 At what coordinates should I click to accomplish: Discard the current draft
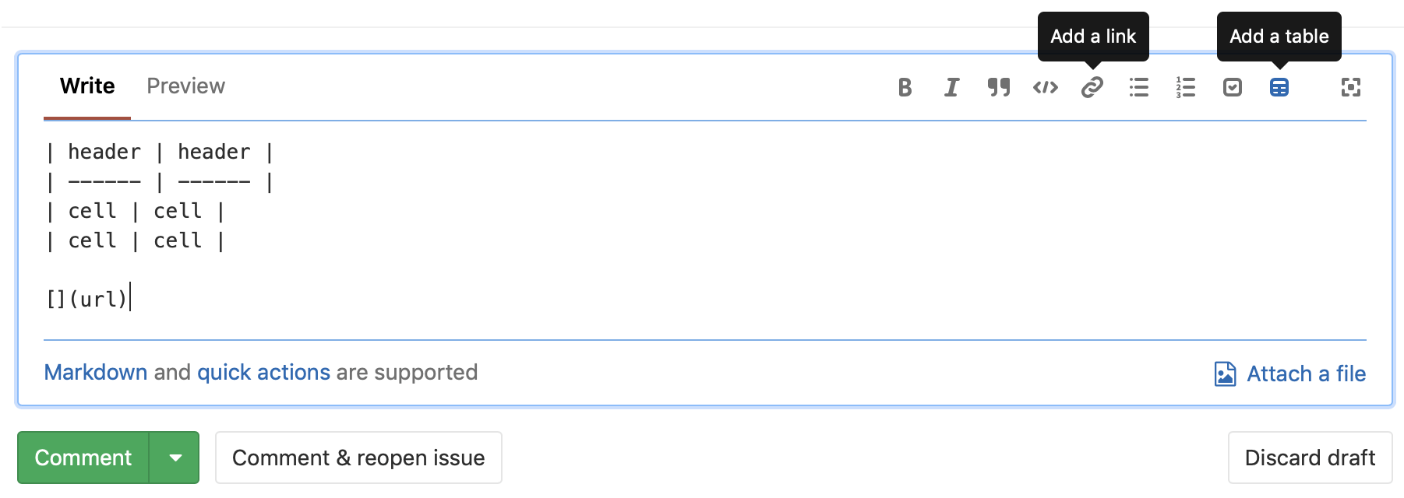tap(1310, 458)
